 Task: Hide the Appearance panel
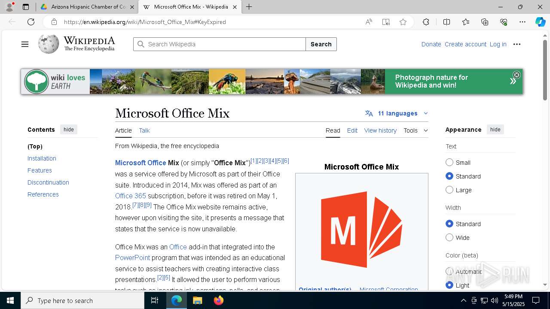[x=495, y=130]
